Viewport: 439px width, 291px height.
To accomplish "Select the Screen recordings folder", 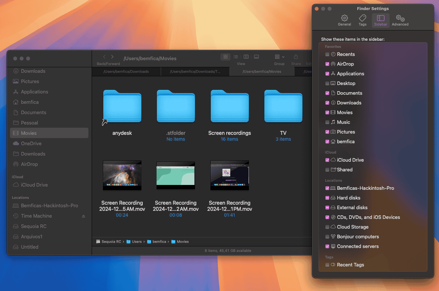I will click(230, 107).
